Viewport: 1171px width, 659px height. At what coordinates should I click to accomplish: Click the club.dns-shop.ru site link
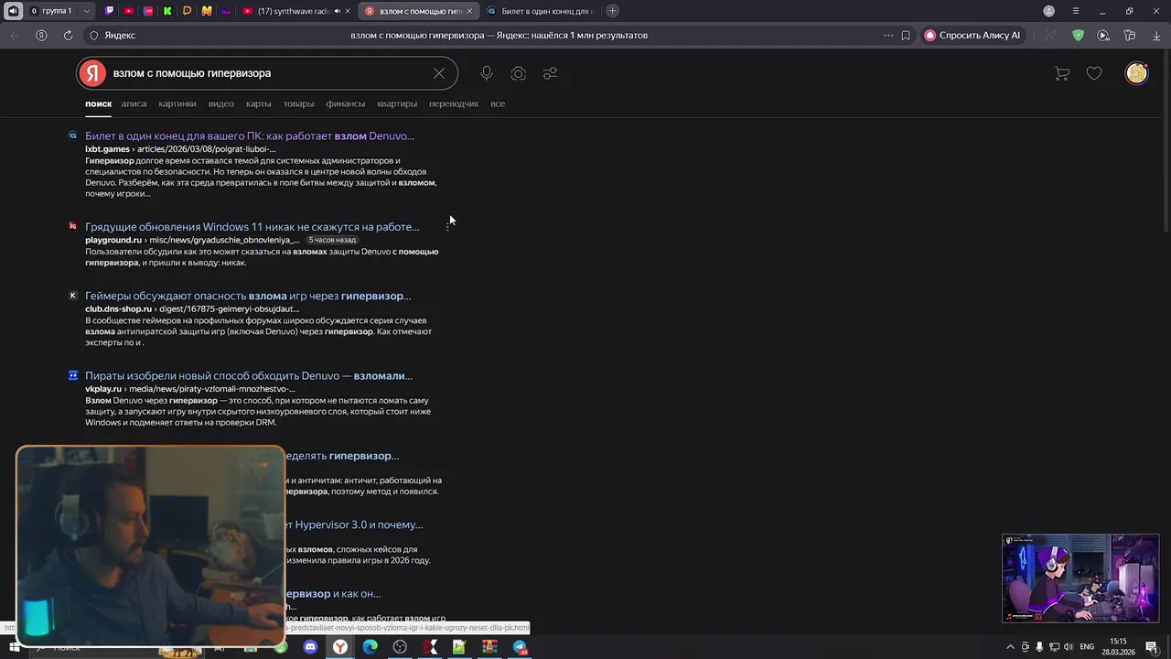point(118,308)
